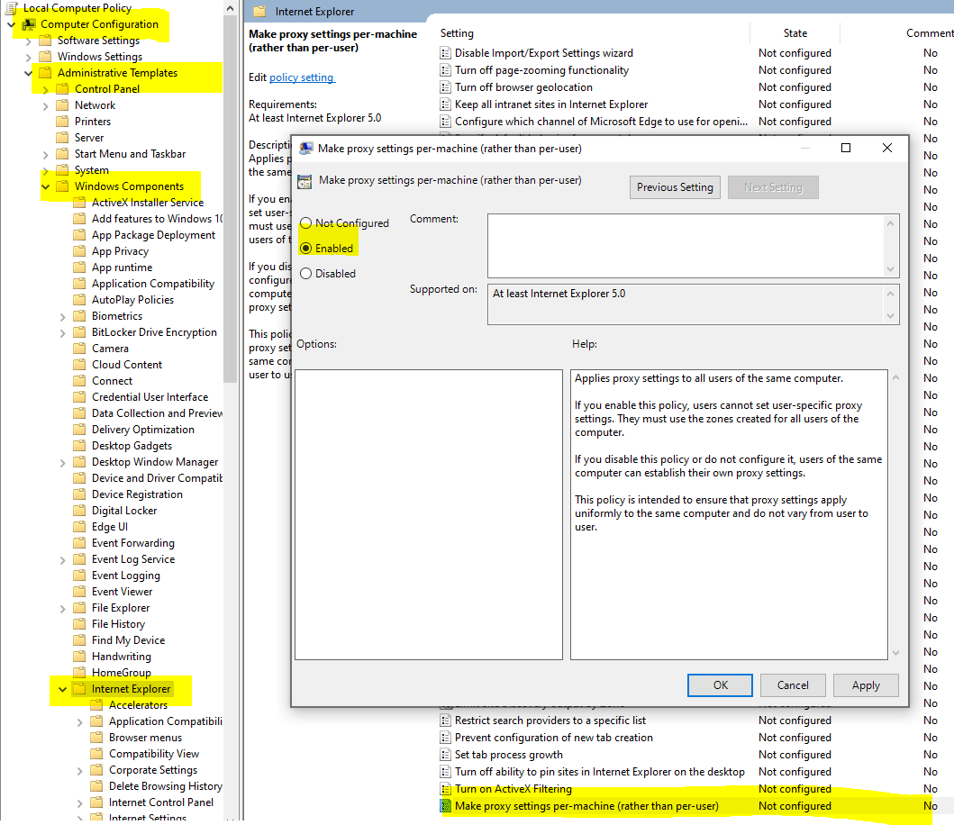Close the policy setting dialog

pos(887,148)
